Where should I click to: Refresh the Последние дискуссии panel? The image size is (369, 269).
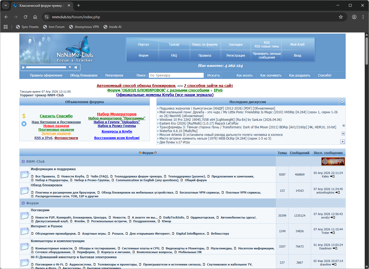click(342, 102)
